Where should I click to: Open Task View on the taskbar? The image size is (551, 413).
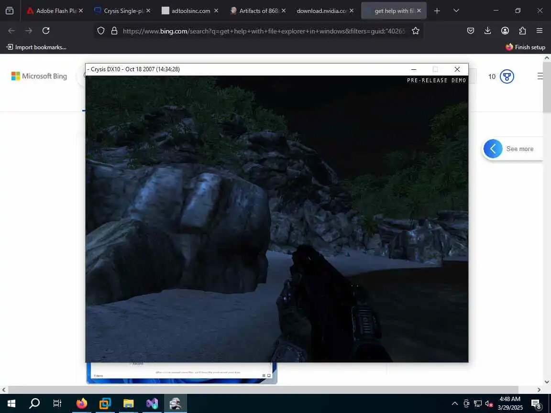point(57,403)
